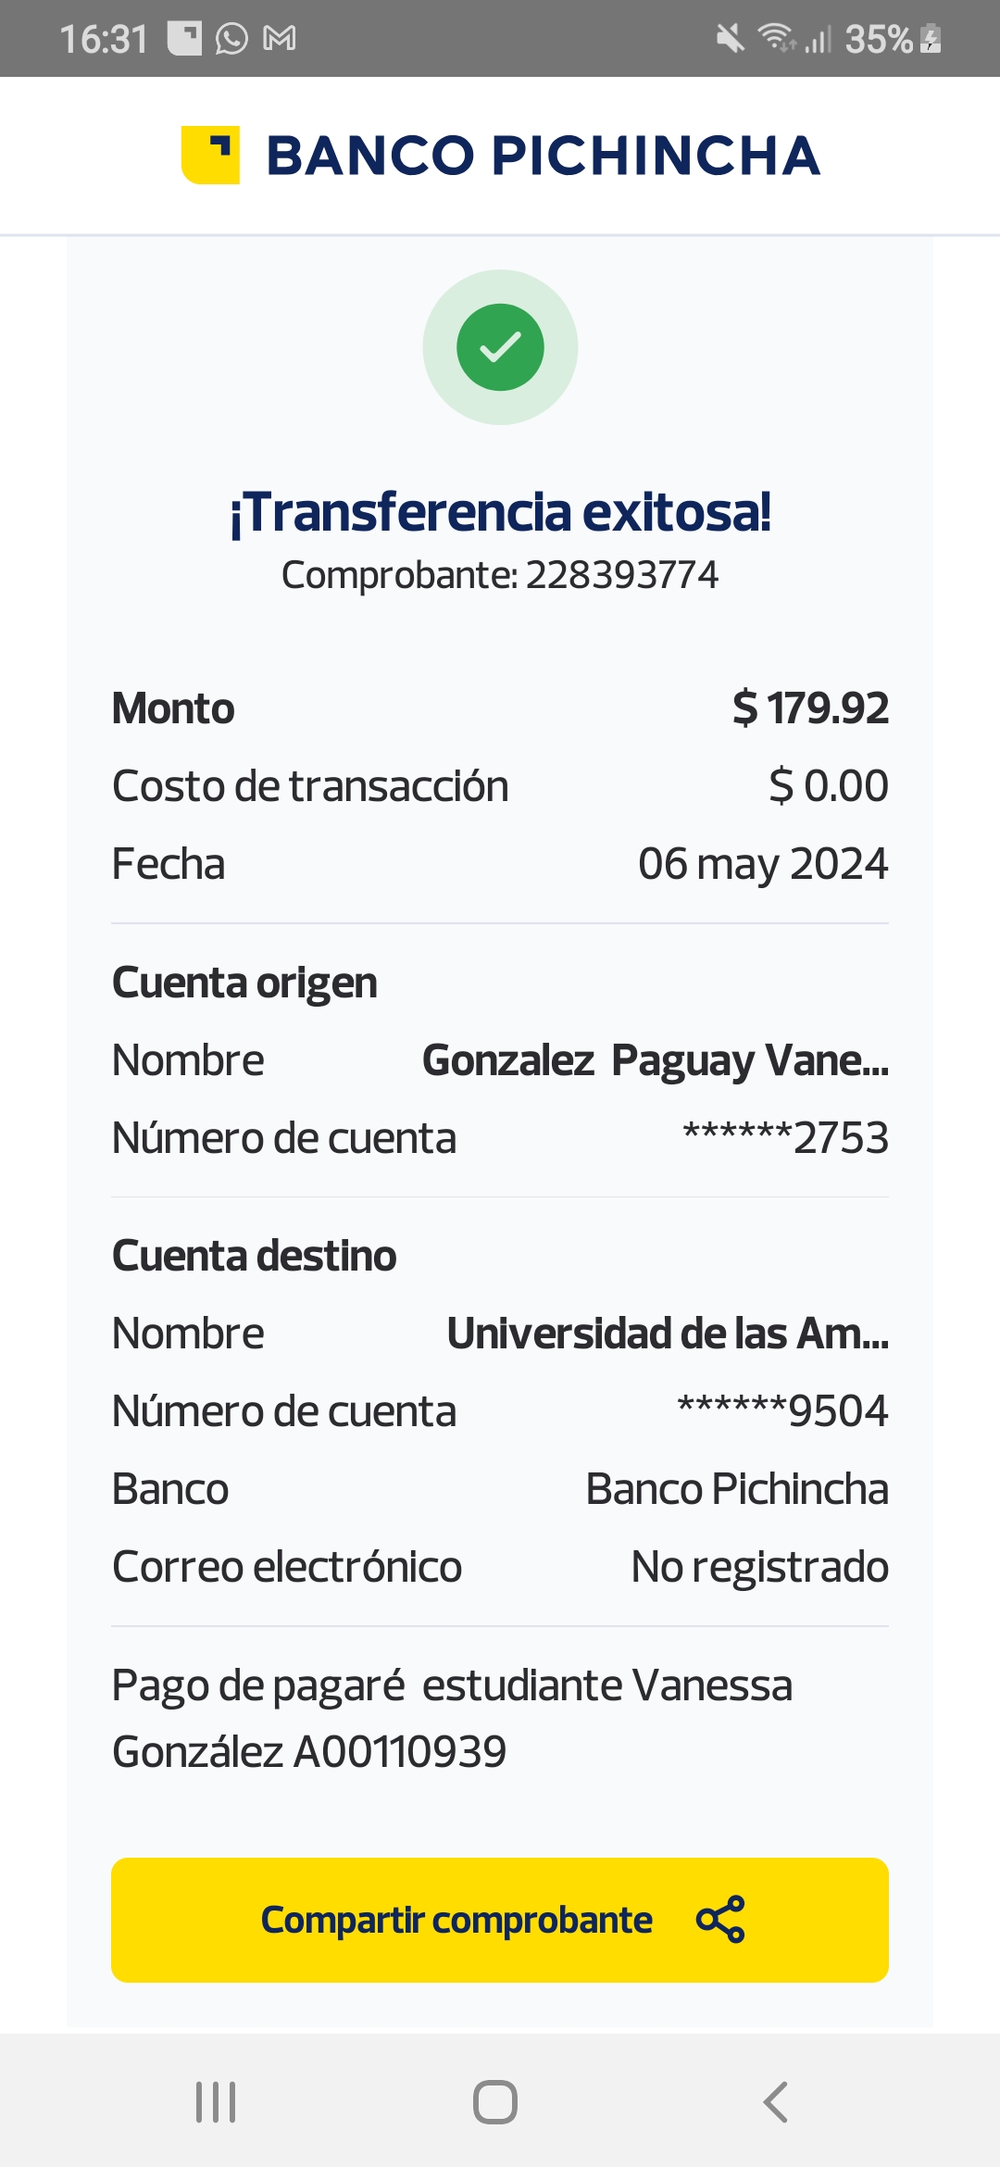The width and height of the screenshot is (1000, 2167).
Task: Tap the truncated destination name Universidad de las Am...
Action: 667,1334
